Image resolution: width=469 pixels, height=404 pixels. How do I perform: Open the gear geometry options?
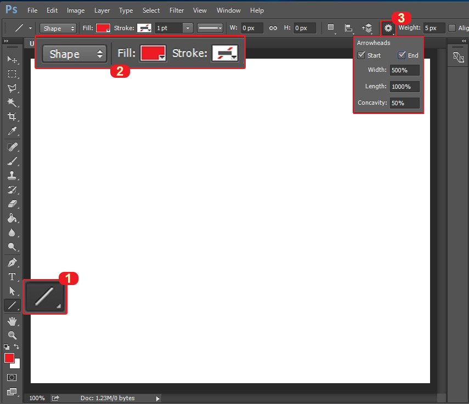tap(388, 28)
